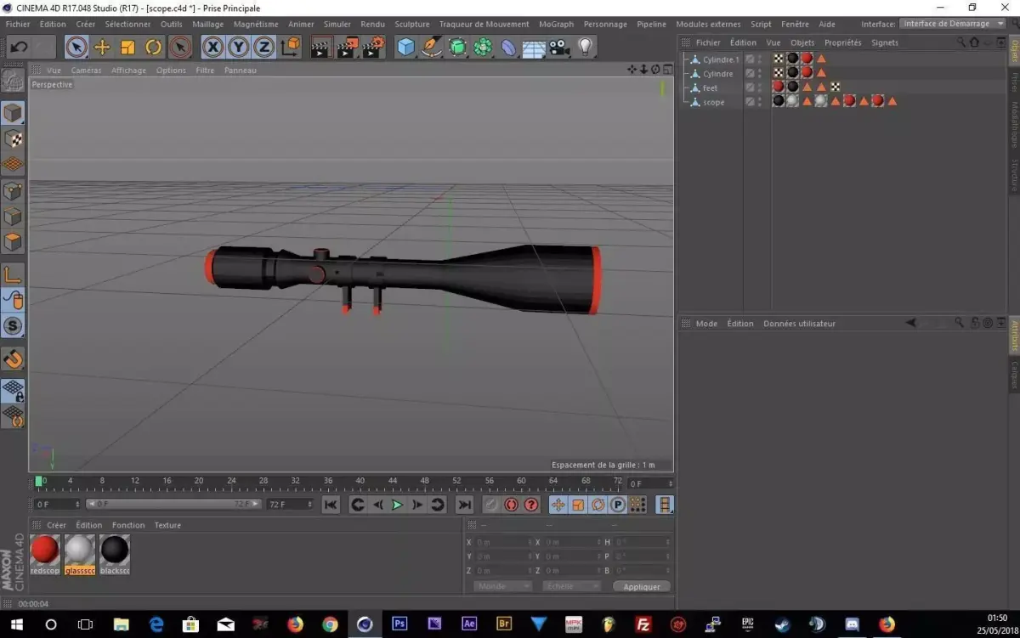Open the Objets menu in object manager
1020x638 pixels.
click(802, 42)
